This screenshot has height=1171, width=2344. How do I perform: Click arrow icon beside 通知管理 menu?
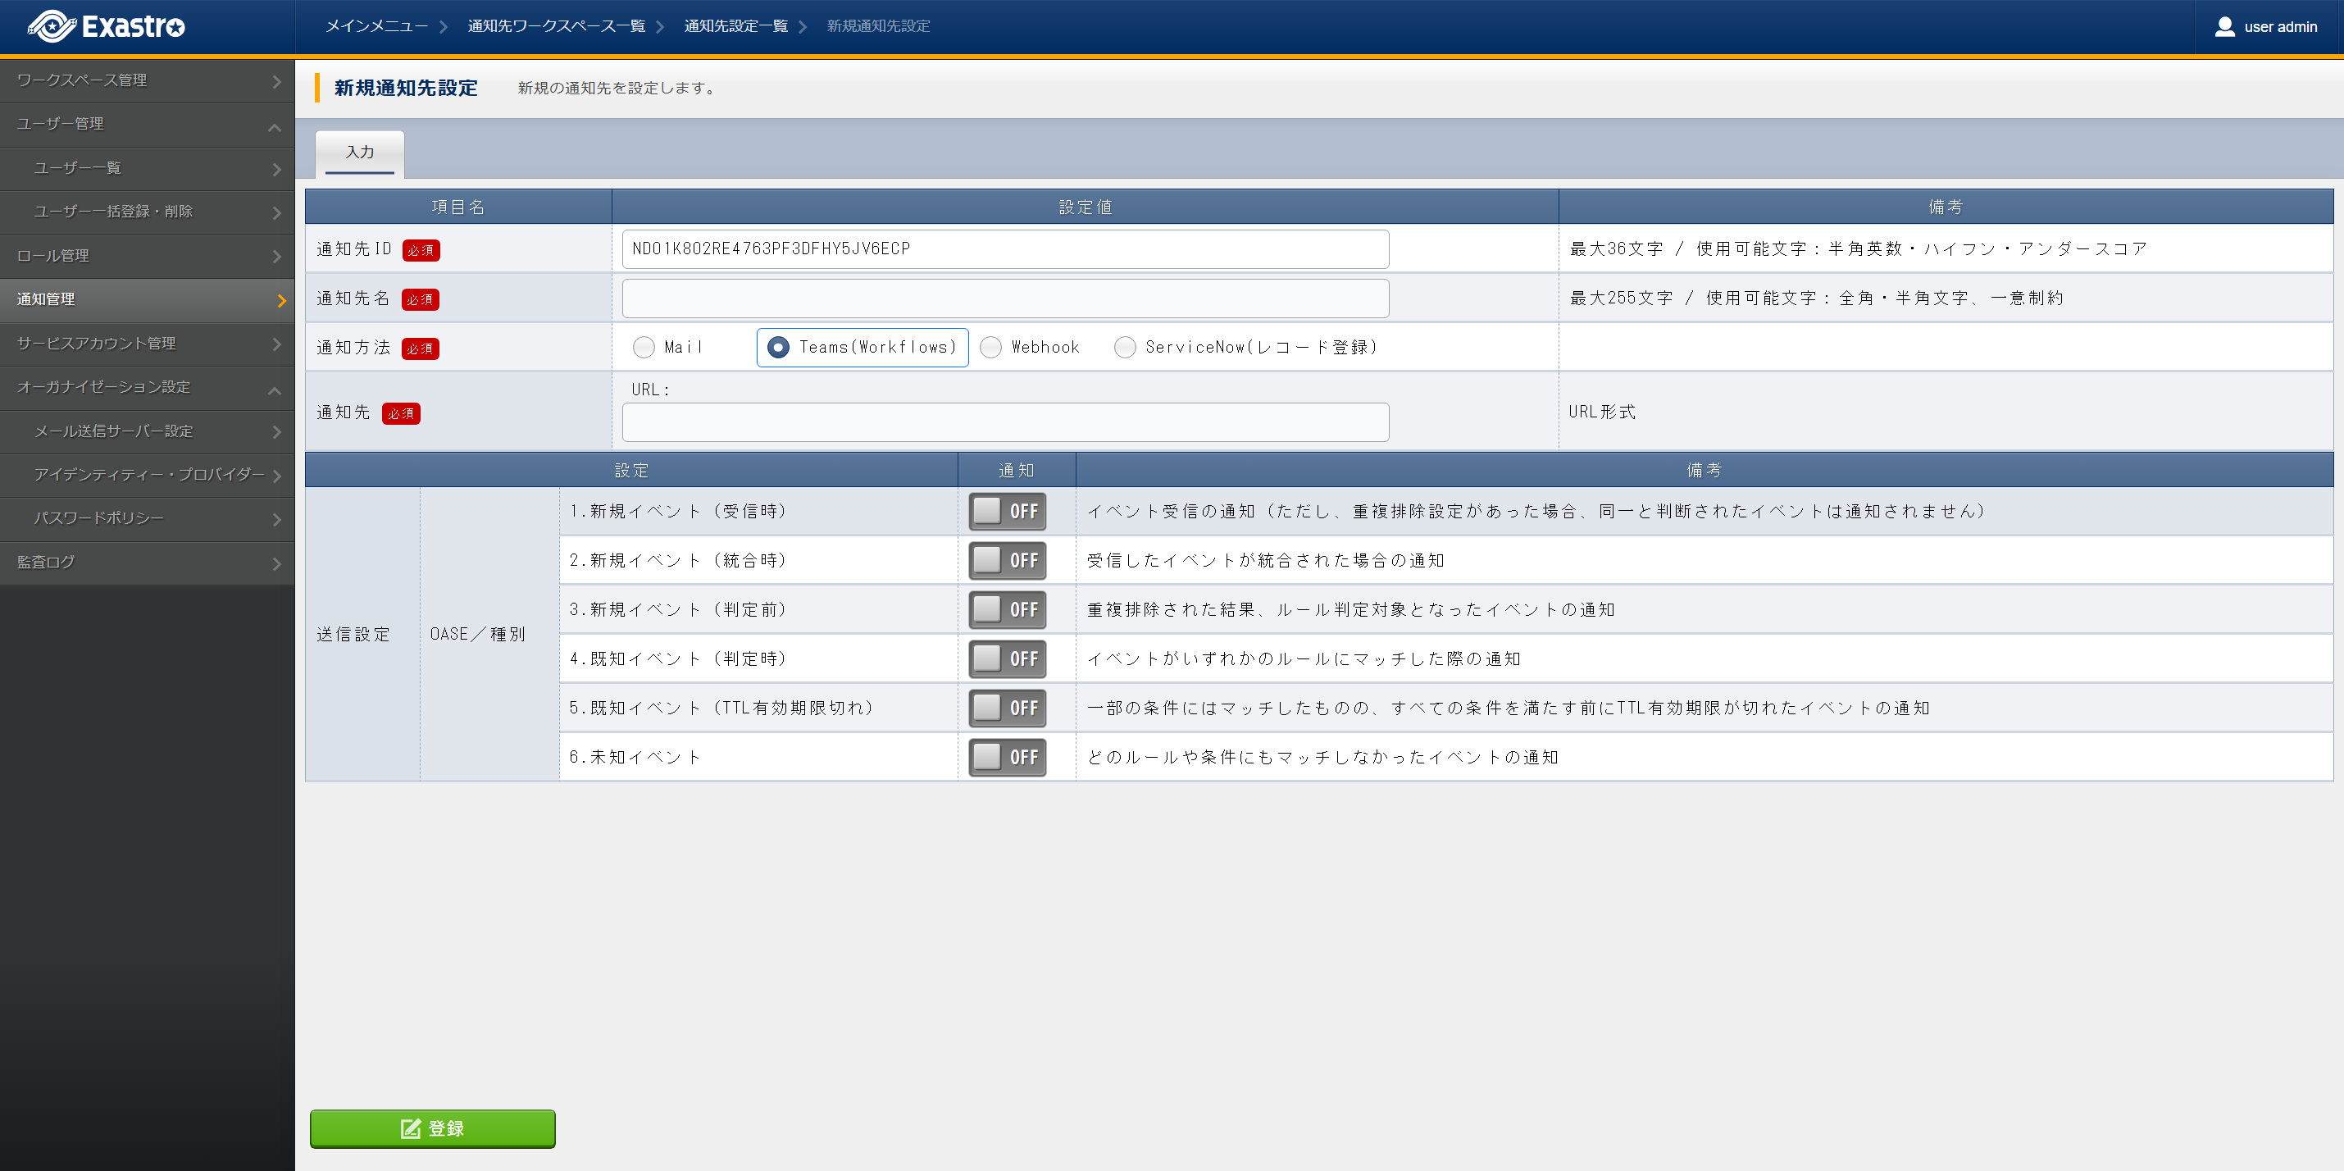(x=280, y=300)
